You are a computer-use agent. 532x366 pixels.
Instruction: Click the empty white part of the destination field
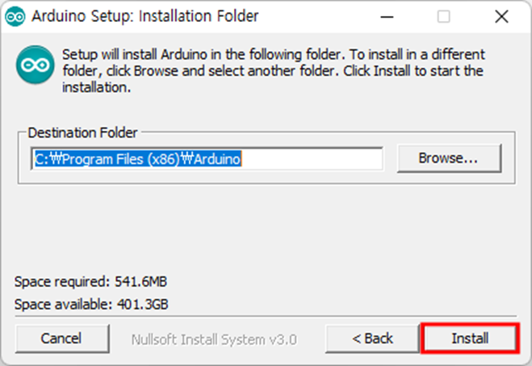tap(312, 159)
